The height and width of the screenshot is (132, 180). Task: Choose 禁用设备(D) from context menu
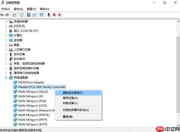point(78,98)
